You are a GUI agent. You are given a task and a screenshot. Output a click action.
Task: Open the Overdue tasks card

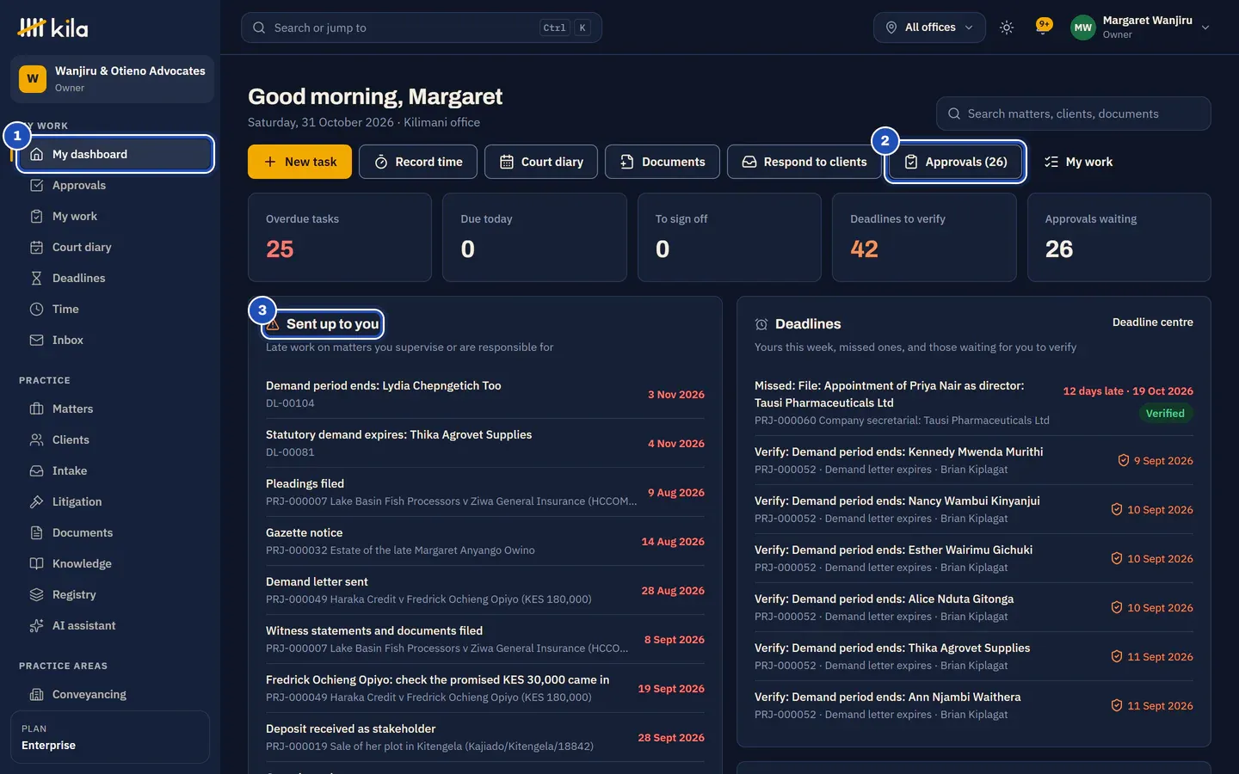coord(340,237)
